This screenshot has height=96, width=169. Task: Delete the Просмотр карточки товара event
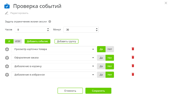[x=133, y=49]
